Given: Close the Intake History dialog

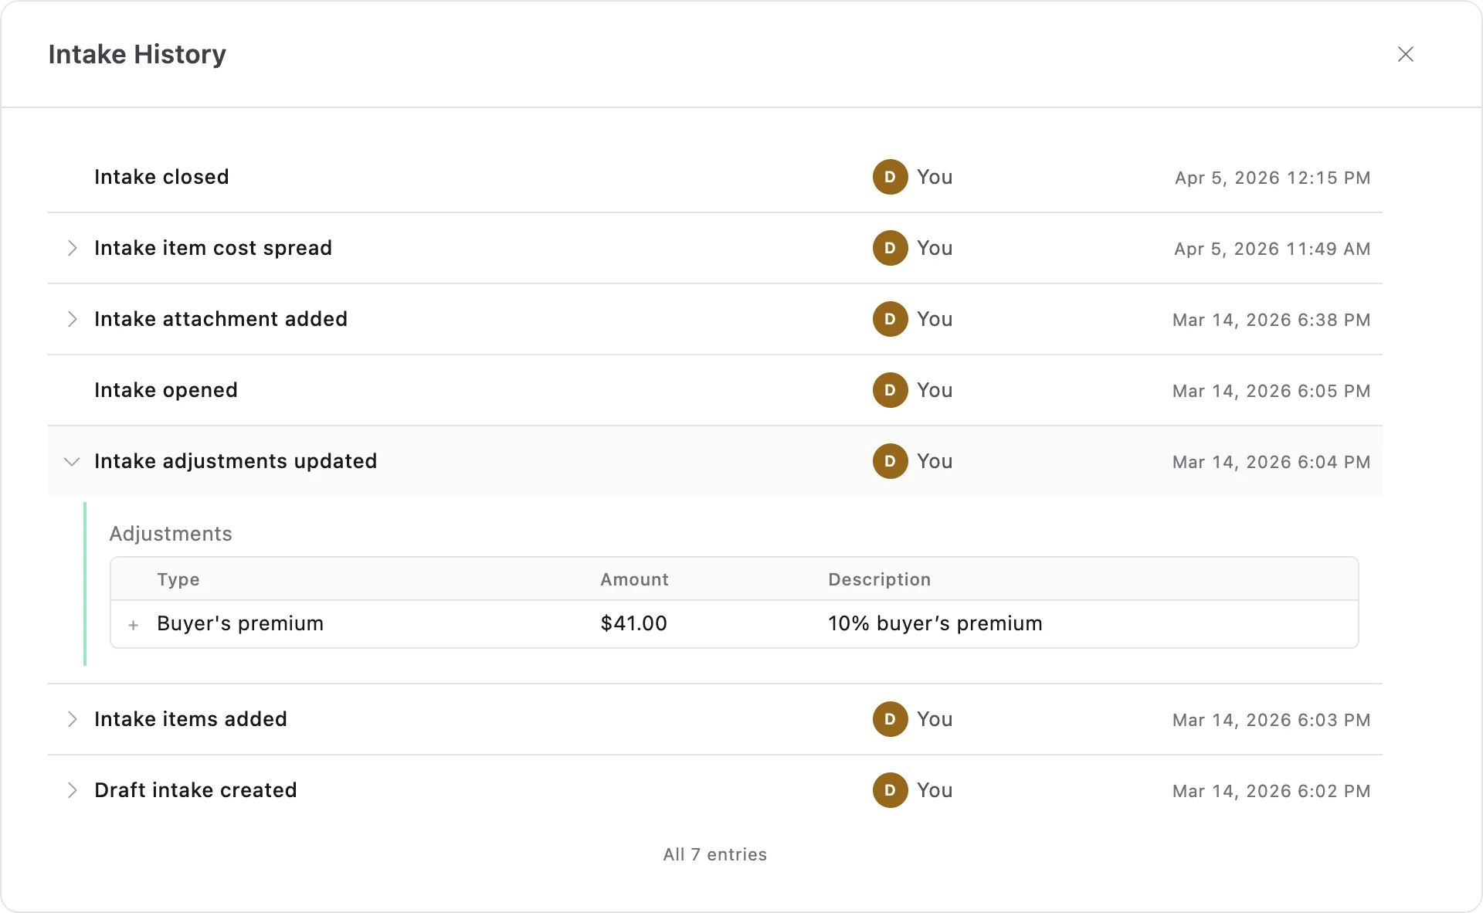Looking at the screenshot, I should (1405, 54).
